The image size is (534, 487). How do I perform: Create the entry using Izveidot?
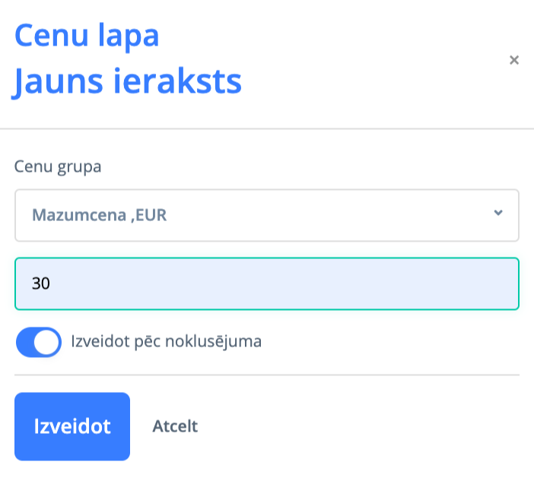point(72,426)
